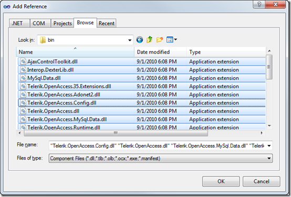
Task: Click the Telerik.OpenAccess.MySql.Data.dll file icon
Action: point(23,119)
